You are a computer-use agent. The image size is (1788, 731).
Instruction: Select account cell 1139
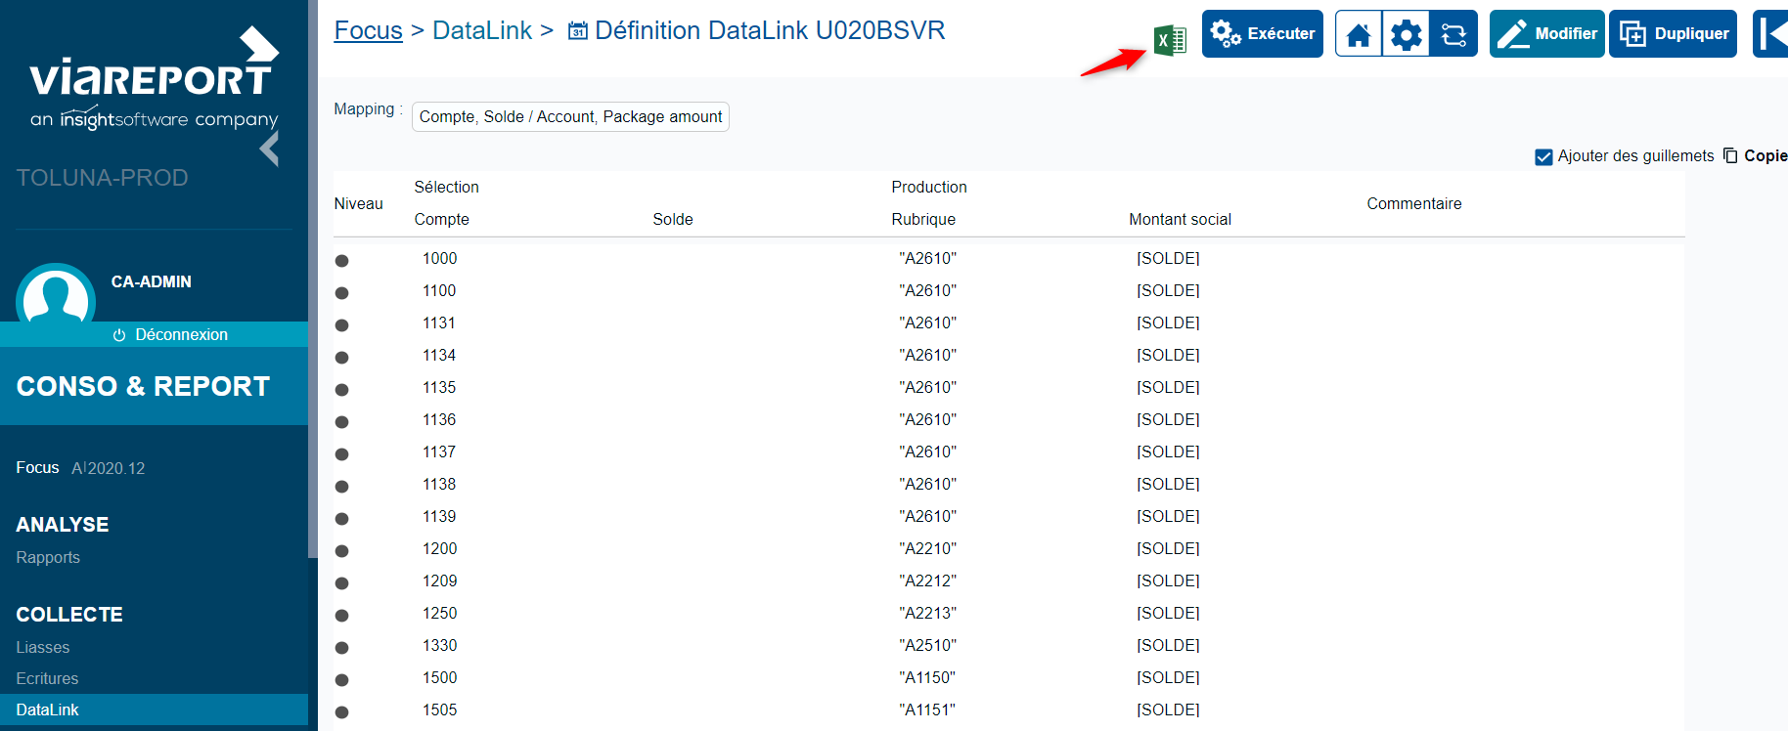(439, 516)
